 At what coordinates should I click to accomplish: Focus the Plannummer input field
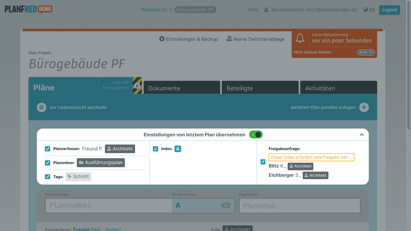109,205
